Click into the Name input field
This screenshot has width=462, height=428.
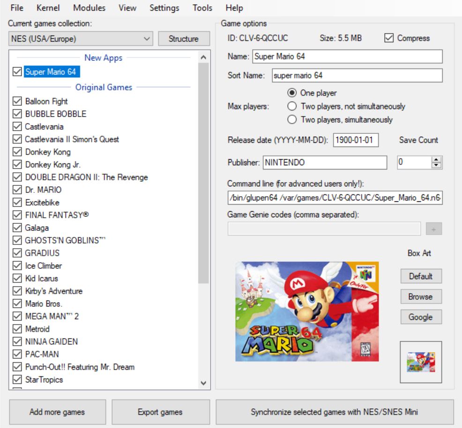click(x=347, y=56)
